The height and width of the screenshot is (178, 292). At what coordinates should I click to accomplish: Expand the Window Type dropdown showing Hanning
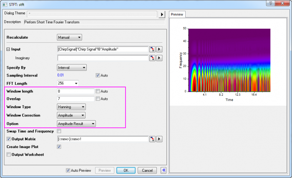click(71, 107)
